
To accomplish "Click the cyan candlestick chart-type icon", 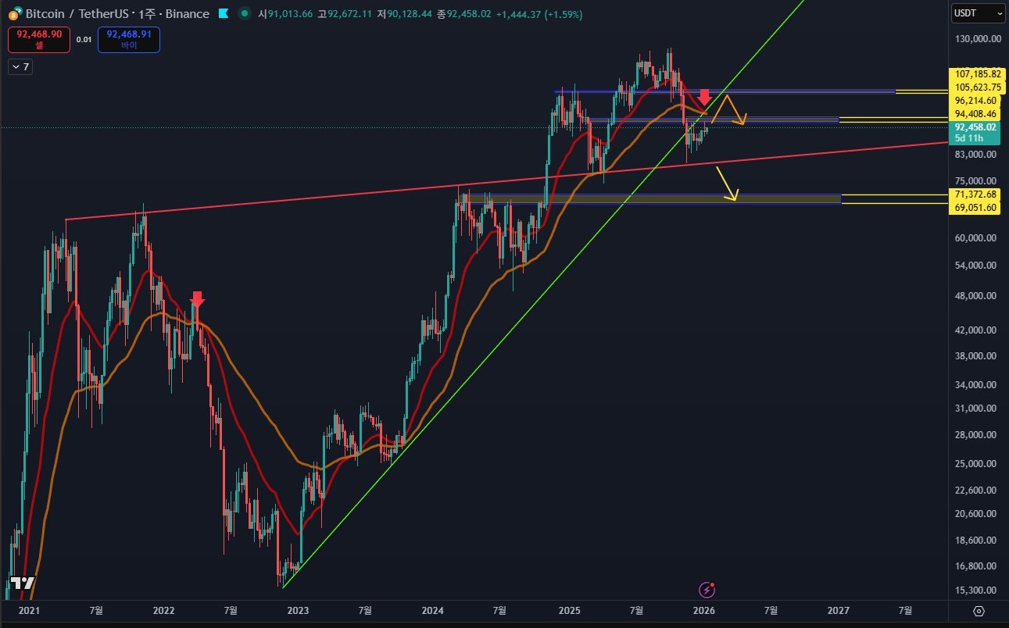I will 222,13.
